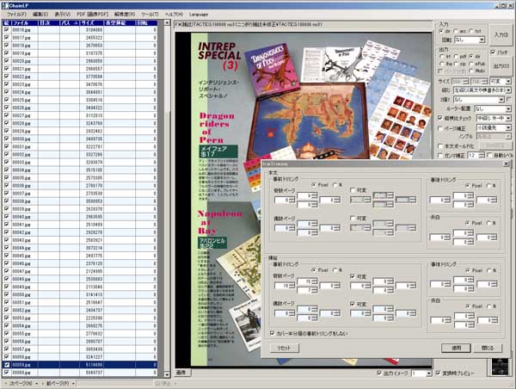The height and width of the screenshot is (389, 516).
Task: Click the ChainLP title bar app icon
Action: pyautogui.click(x=4, y=5)
